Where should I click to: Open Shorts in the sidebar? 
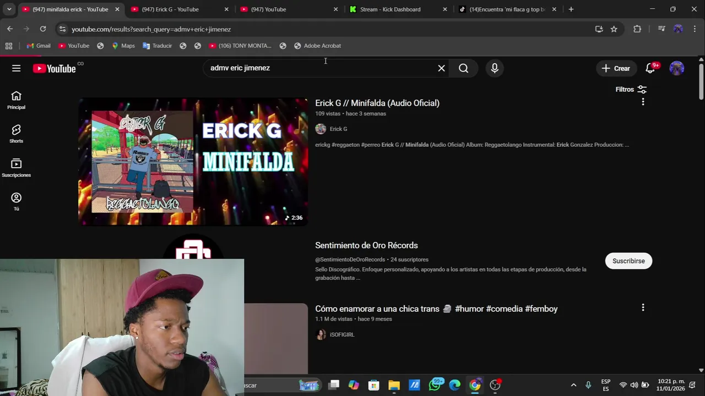click(x=16, y=134)
